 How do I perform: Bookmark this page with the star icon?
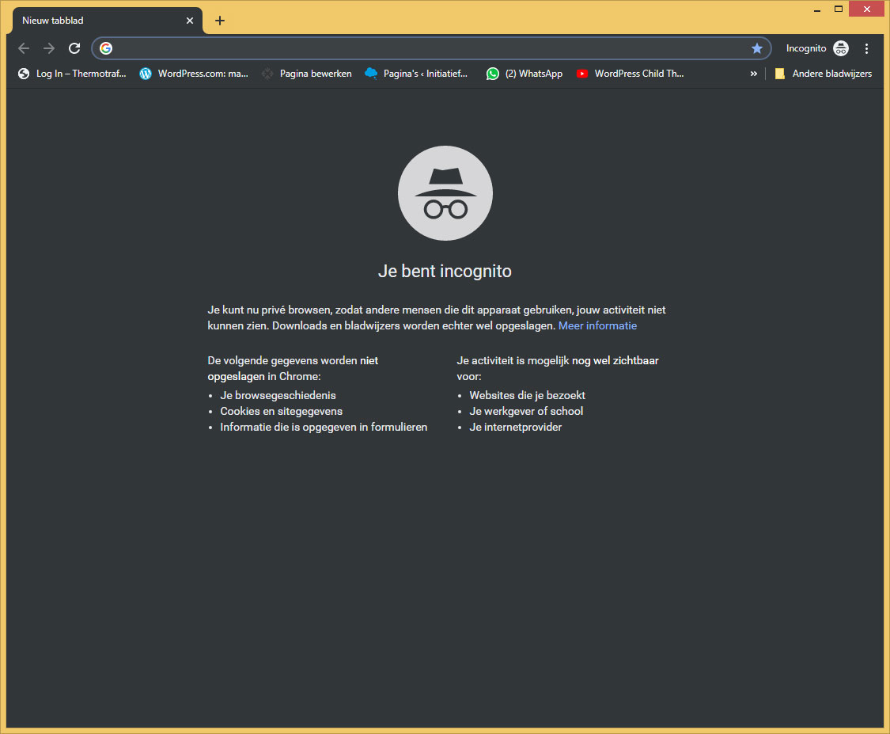pyautogui.click(x=756, y=48)
